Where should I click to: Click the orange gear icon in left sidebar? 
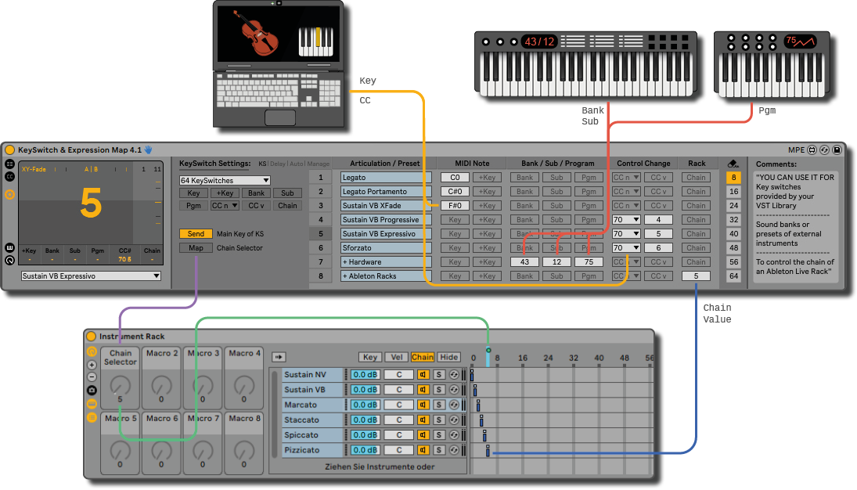[x=9, y=195]
